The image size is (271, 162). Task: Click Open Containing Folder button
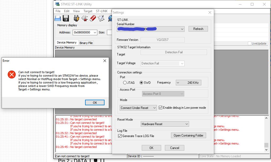[189, 135]
